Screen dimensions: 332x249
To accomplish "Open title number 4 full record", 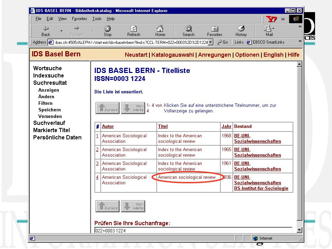I will pyautogui.click(x=97, y=177).
